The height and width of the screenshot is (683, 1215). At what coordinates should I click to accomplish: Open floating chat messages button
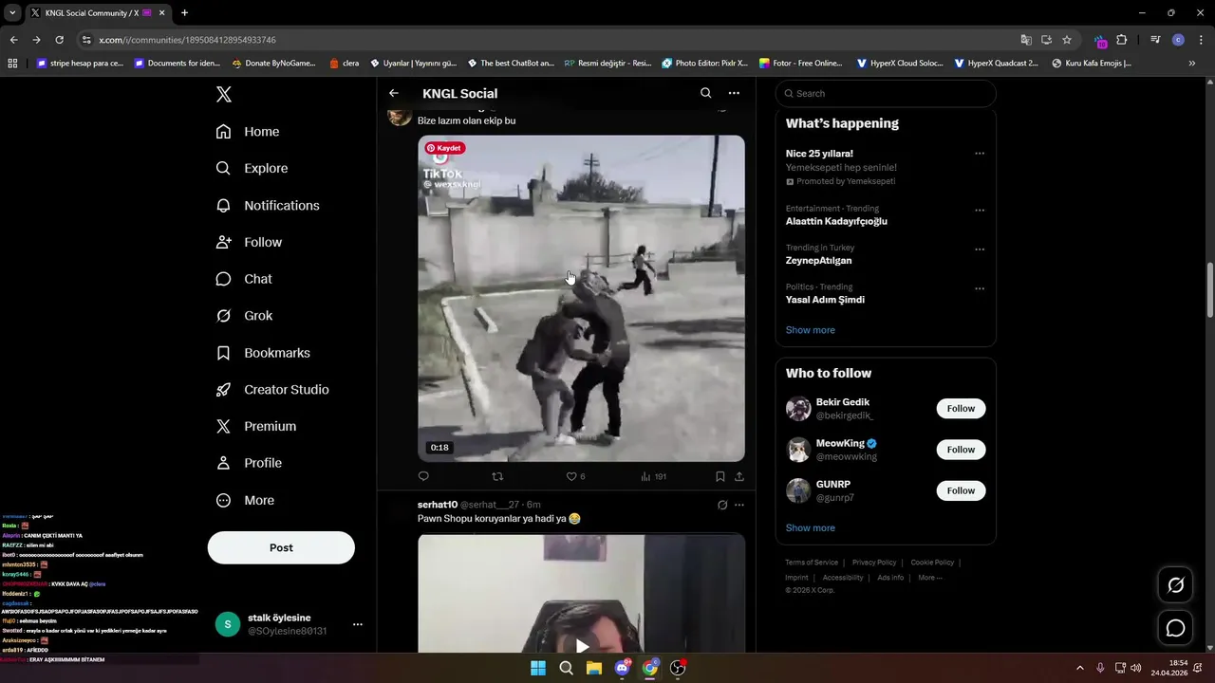coord(1175,628)
